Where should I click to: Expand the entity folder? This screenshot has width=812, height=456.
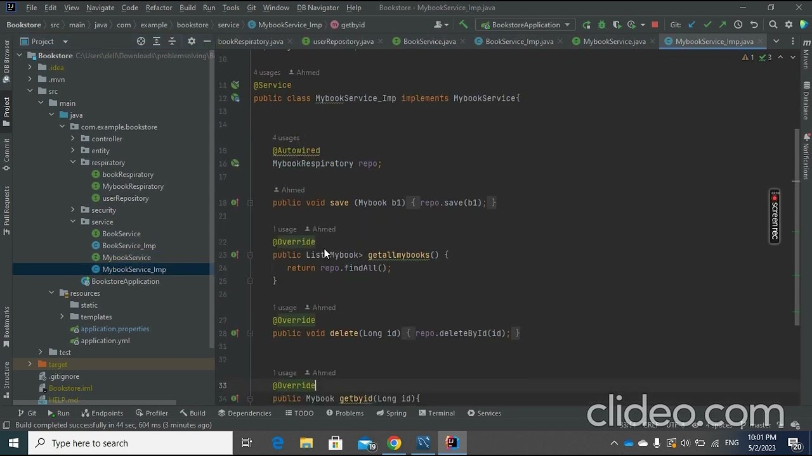click(x=73, y=151)
